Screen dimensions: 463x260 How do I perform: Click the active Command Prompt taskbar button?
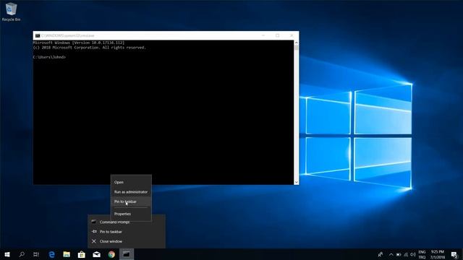pos(127,254)
